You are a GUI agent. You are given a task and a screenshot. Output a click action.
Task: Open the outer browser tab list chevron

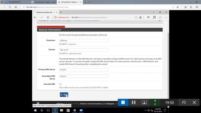[x=89, y=2]
